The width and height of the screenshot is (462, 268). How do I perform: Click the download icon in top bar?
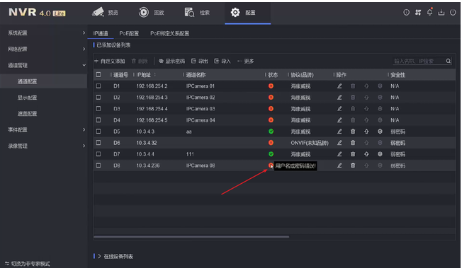[x=441, y=12]
